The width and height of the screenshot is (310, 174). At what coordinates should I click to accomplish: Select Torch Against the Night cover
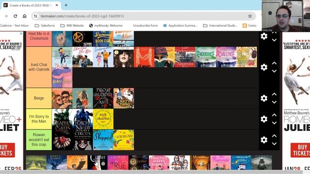point(83,119)
